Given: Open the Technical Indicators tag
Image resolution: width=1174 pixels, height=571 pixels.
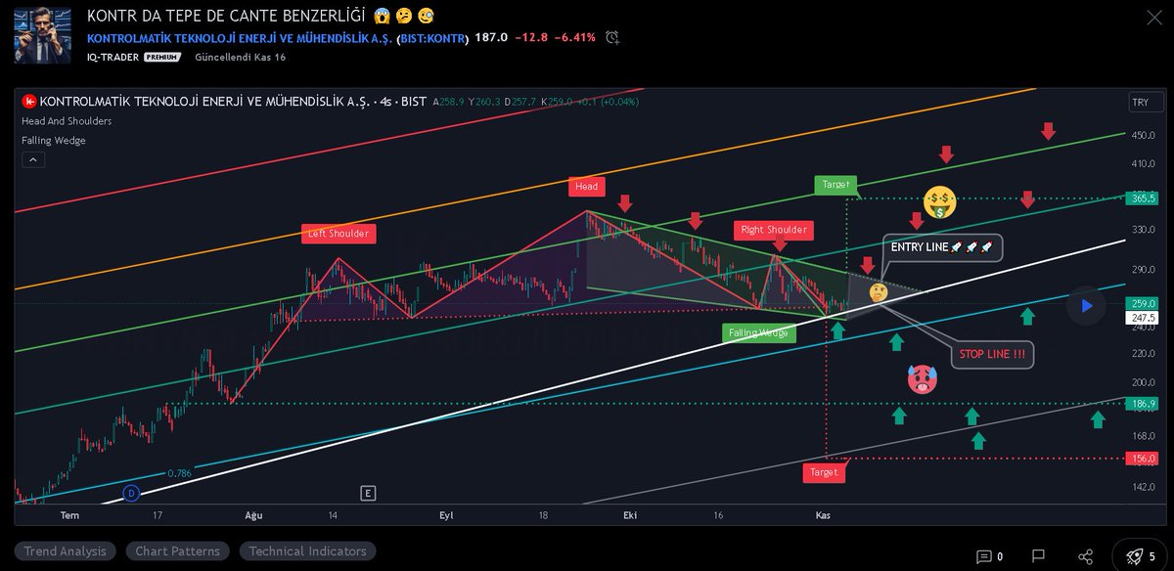Looking at the screenshot, I should [x=307, y=551].
